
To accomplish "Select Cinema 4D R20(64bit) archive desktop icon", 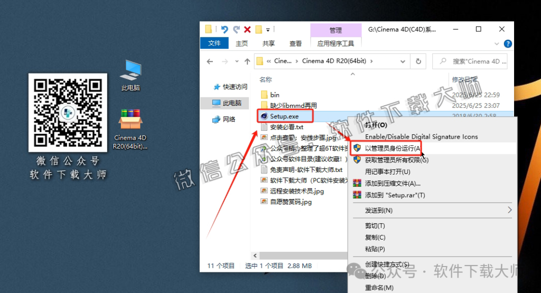I will [x=130, y=130].
